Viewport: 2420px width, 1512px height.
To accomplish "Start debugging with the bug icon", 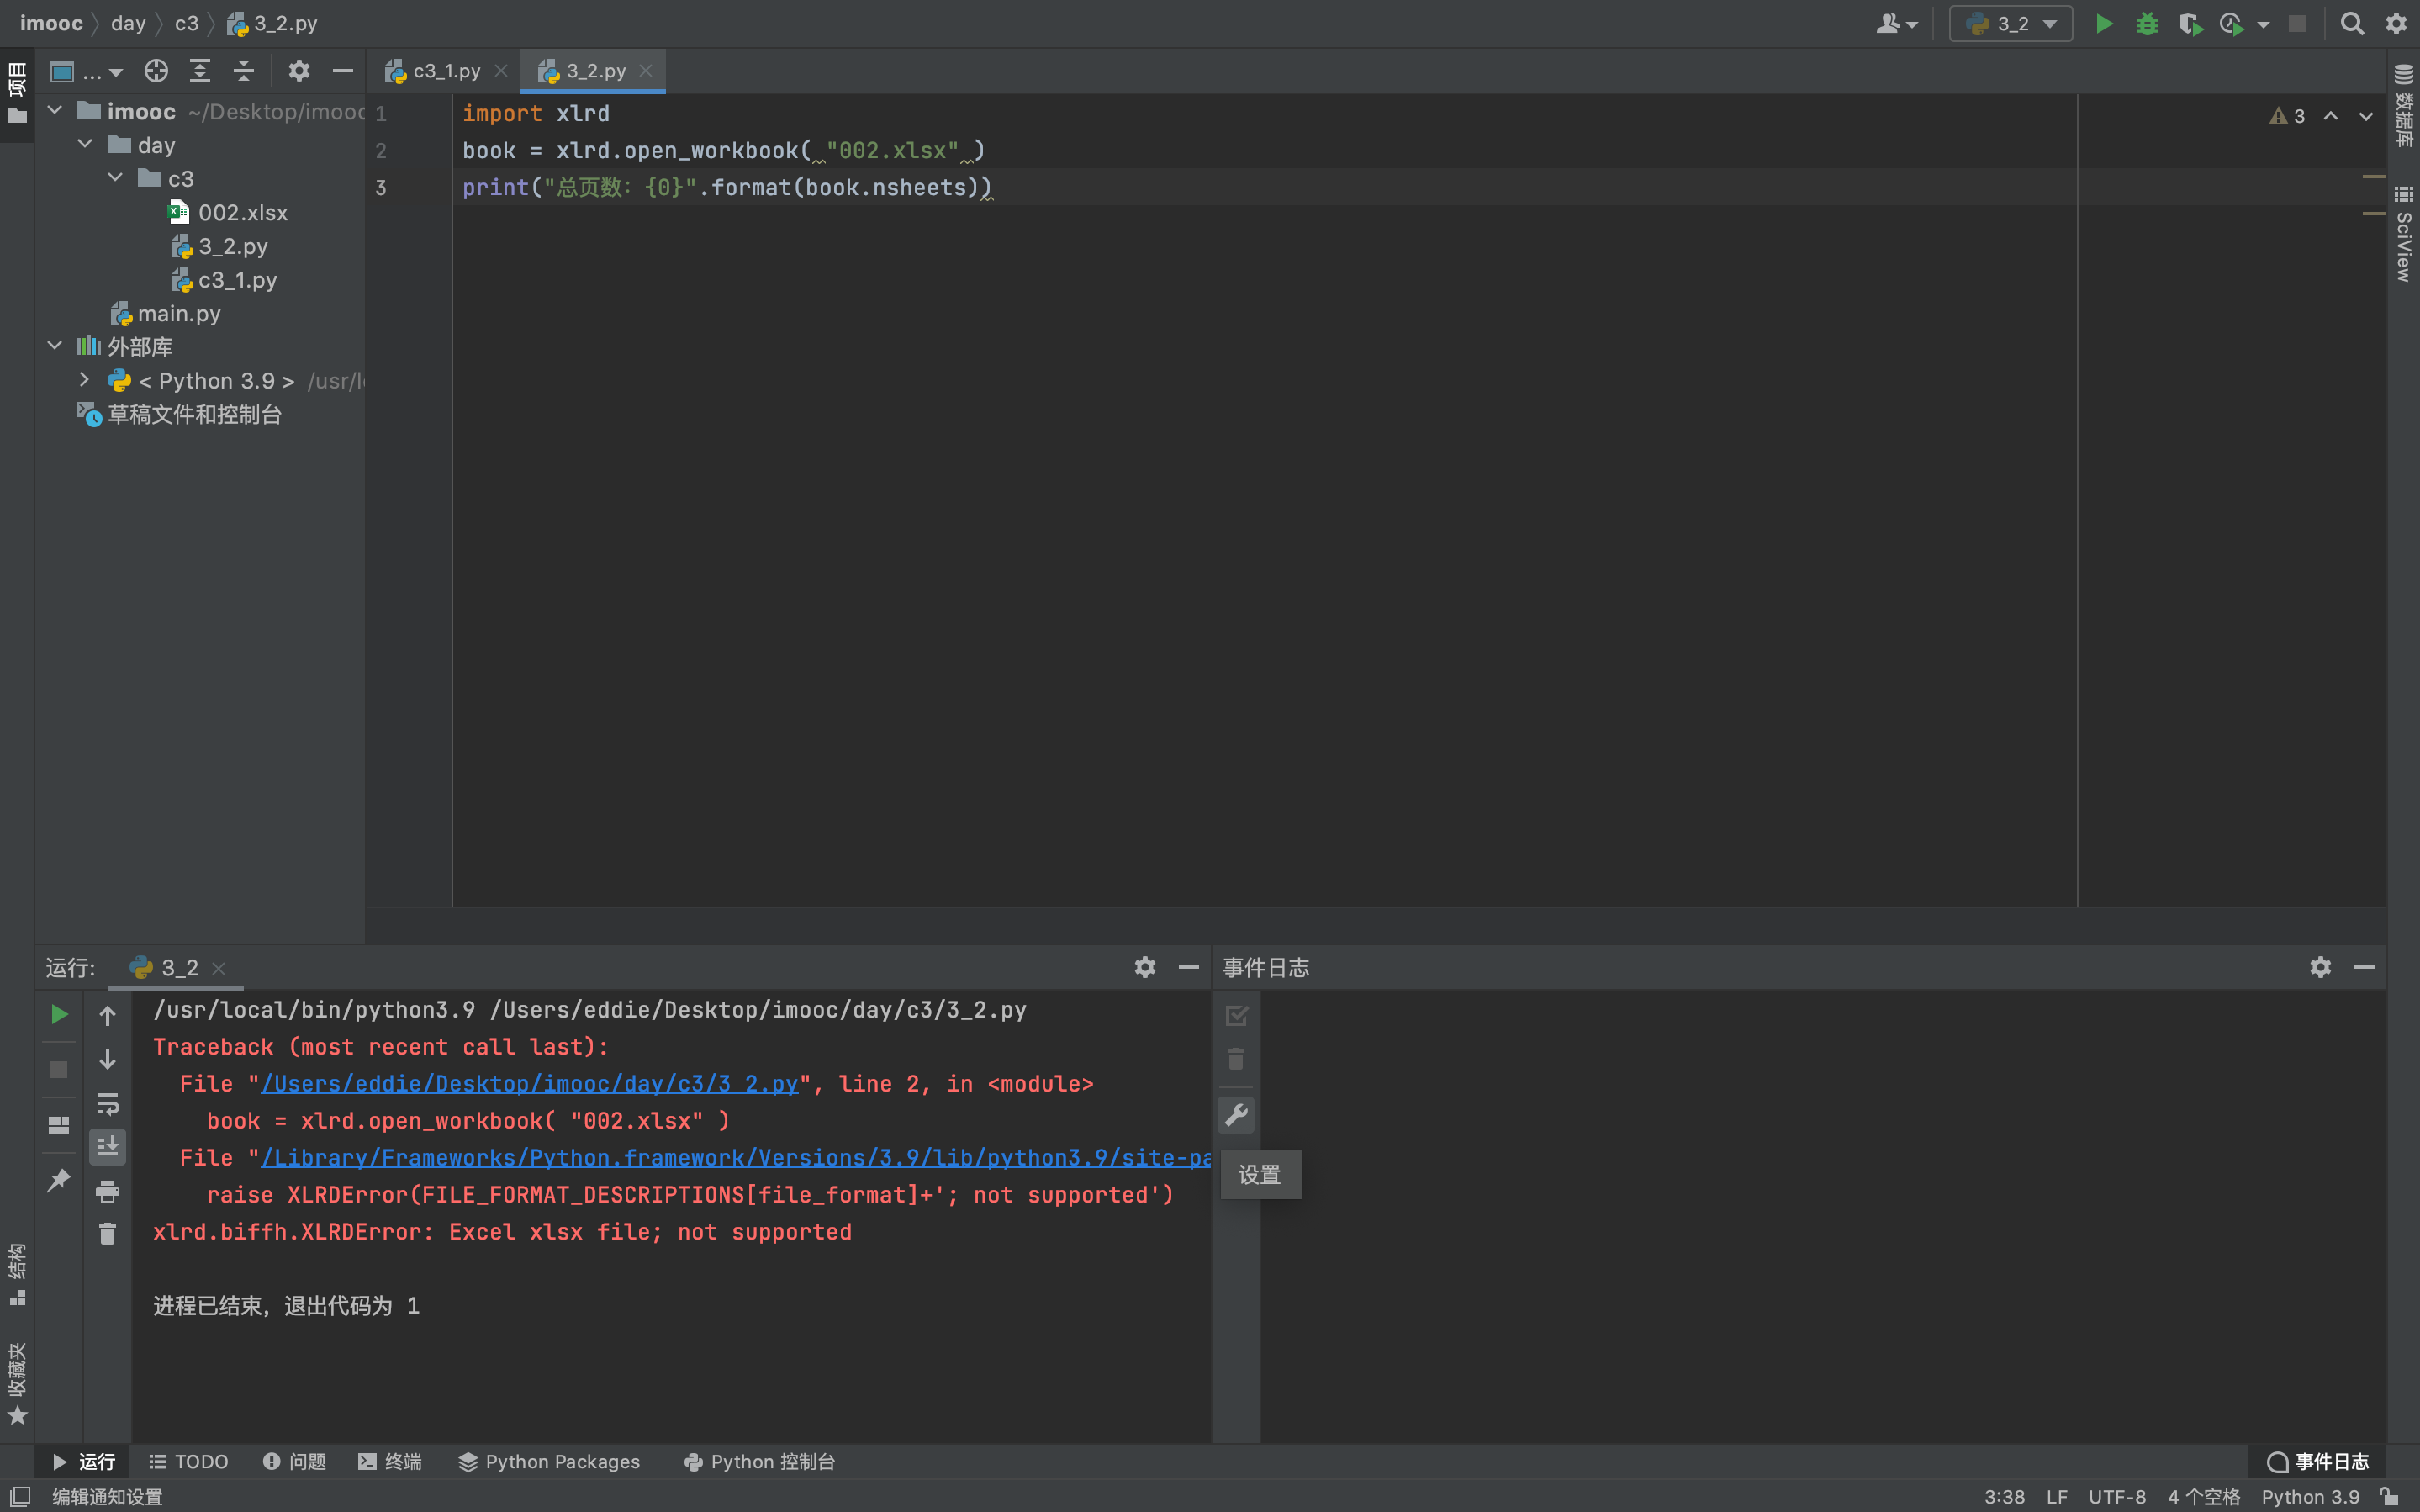I will pos(2147,23).
